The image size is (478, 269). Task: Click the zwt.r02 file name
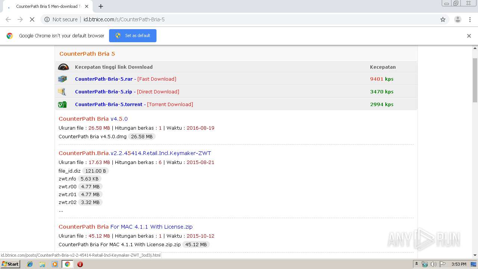pos(68,202)
